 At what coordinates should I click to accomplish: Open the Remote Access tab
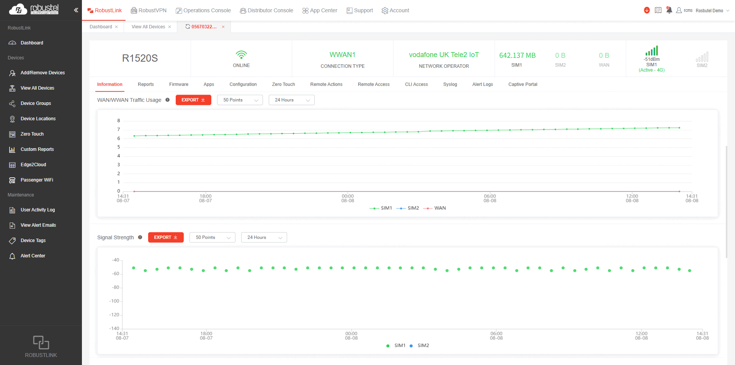[x=373, y=84]
